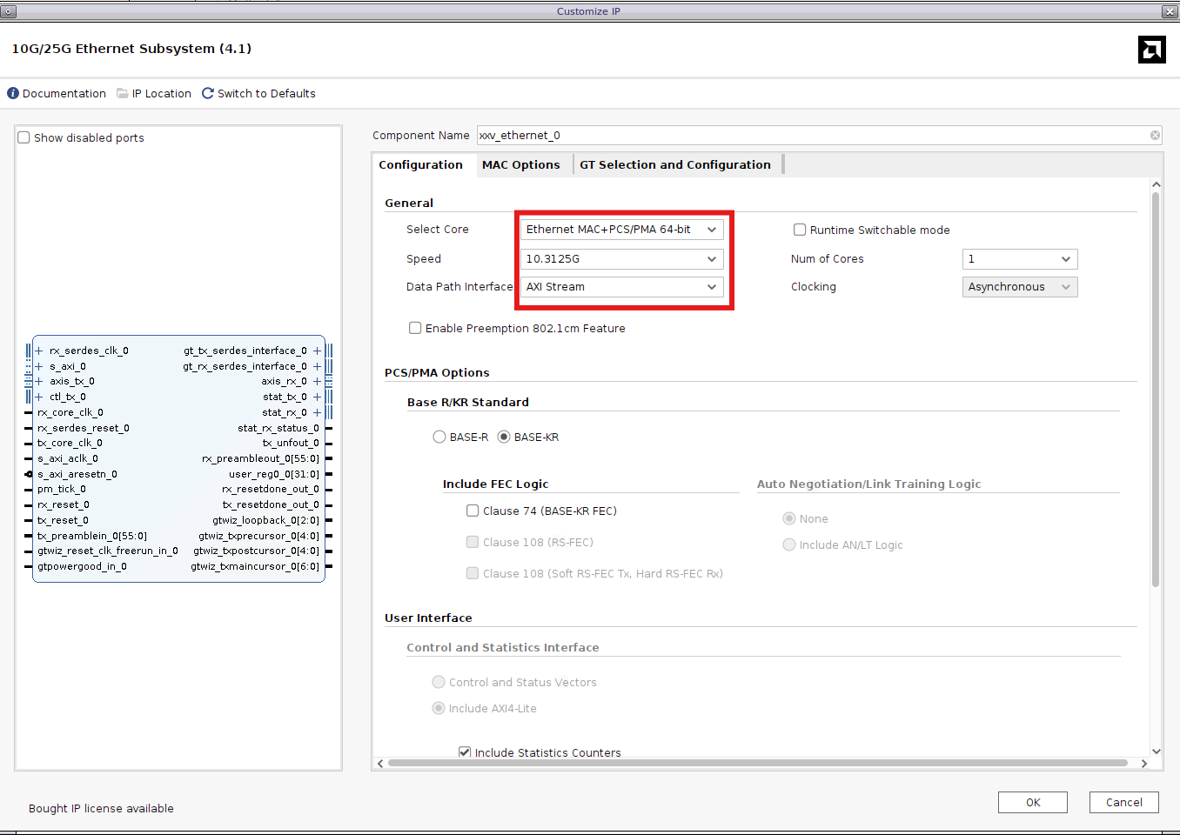Viewport: 1180px width, 835px height.
Task: Enable Show disabled ports checkbox
Action: coord(24,137)
